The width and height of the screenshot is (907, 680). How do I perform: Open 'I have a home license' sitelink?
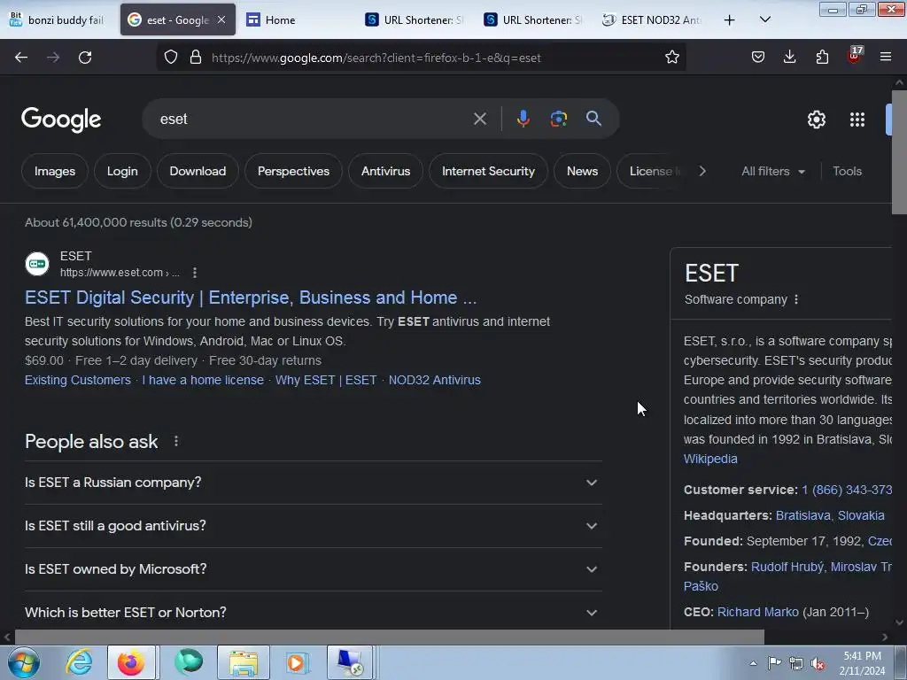[203, 380]
